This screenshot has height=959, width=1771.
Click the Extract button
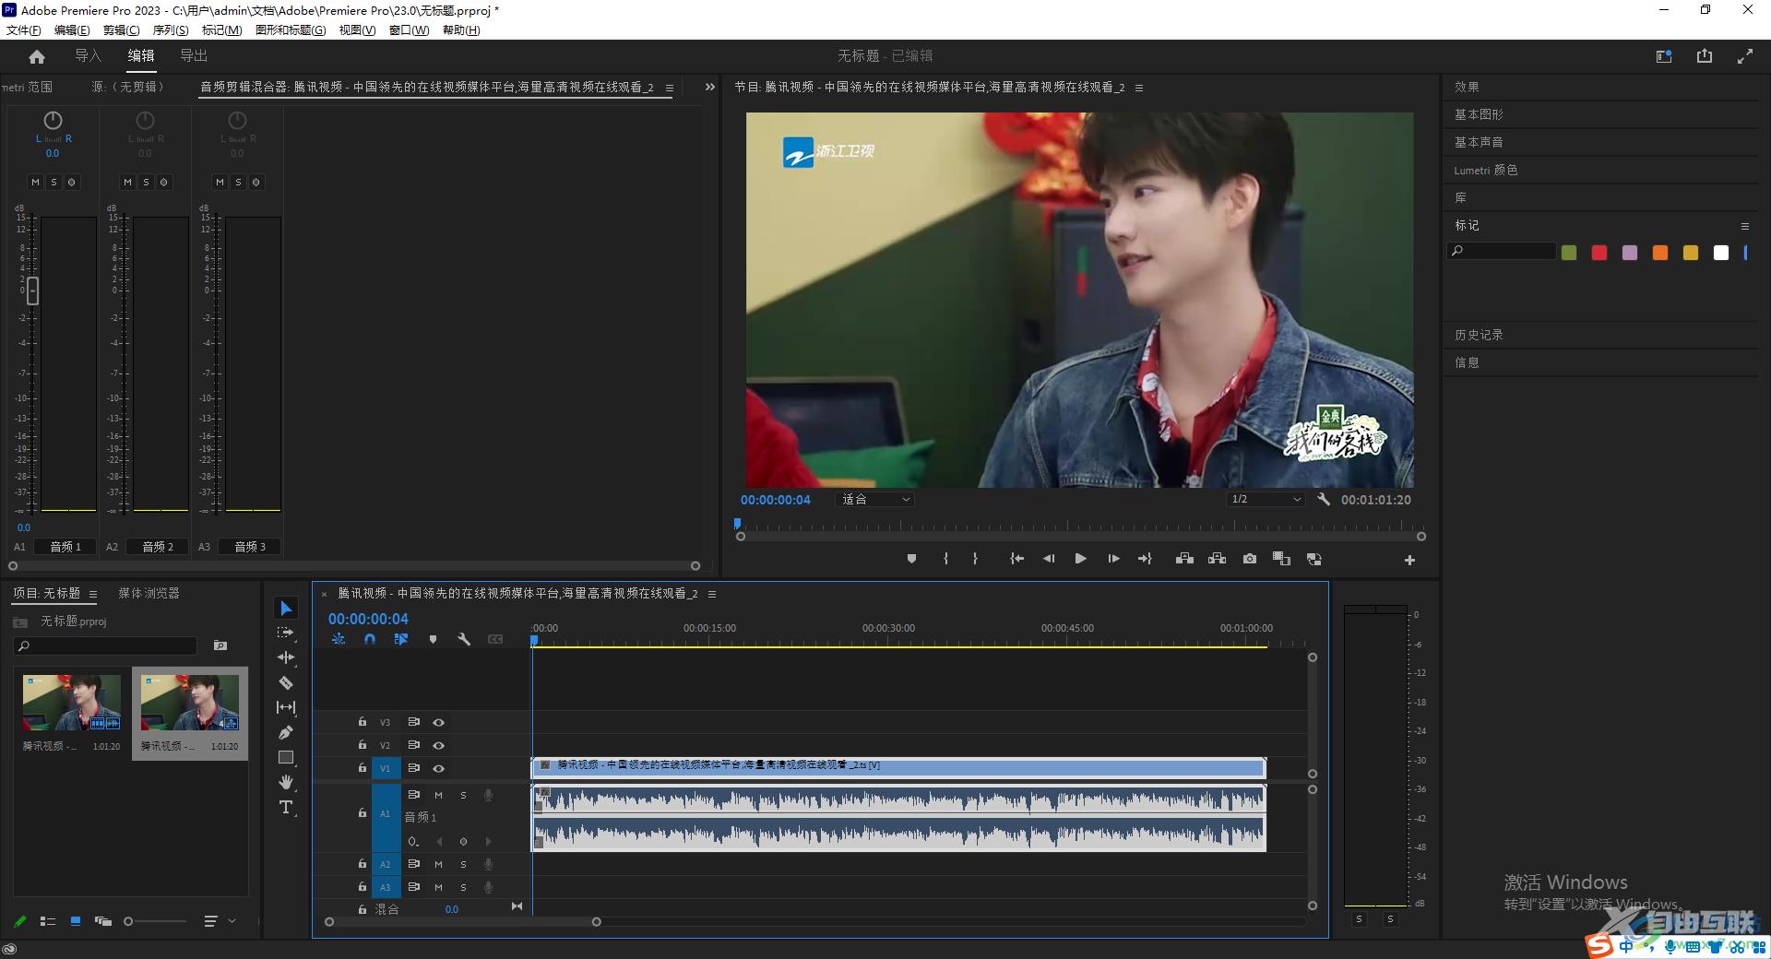click(1217, 559)
